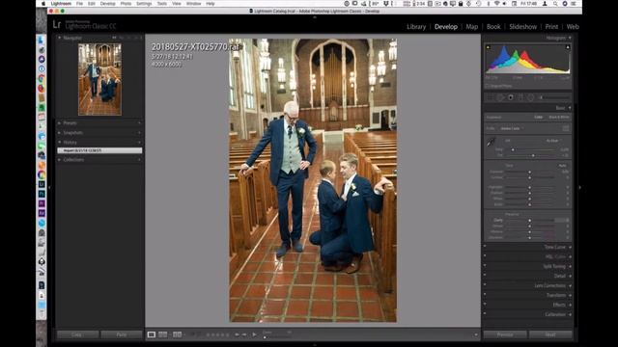
Task: Click the Reset button
Action: tap(550, 334)
